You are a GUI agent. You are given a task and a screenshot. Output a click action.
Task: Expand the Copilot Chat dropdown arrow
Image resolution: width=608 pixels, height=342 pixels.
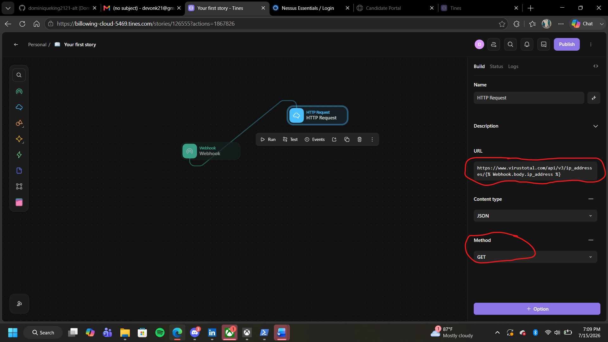pos(602,24)
